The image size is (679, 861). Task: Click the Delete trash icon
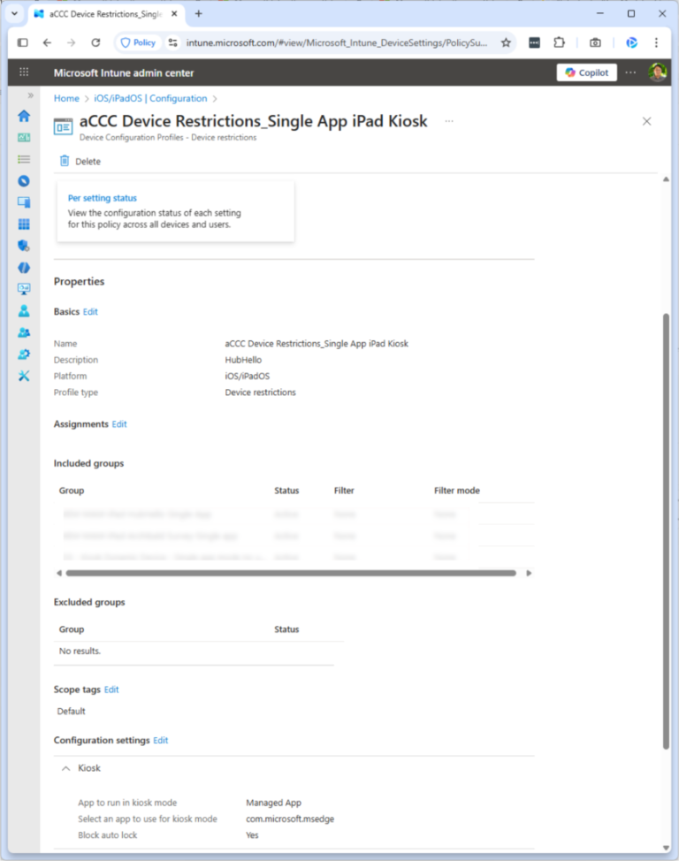65,161
